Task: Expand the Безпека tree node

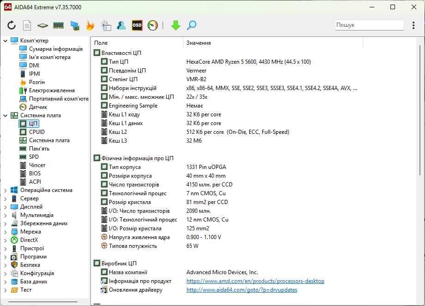Action: tap(6, 265)
